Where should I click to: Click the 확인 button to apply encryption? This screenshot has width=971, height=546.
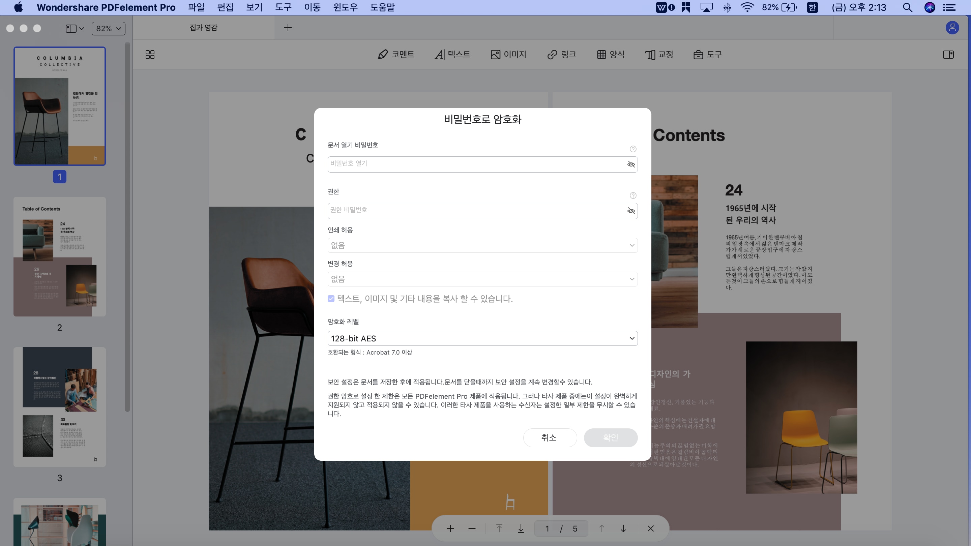[x=610, y=437]
